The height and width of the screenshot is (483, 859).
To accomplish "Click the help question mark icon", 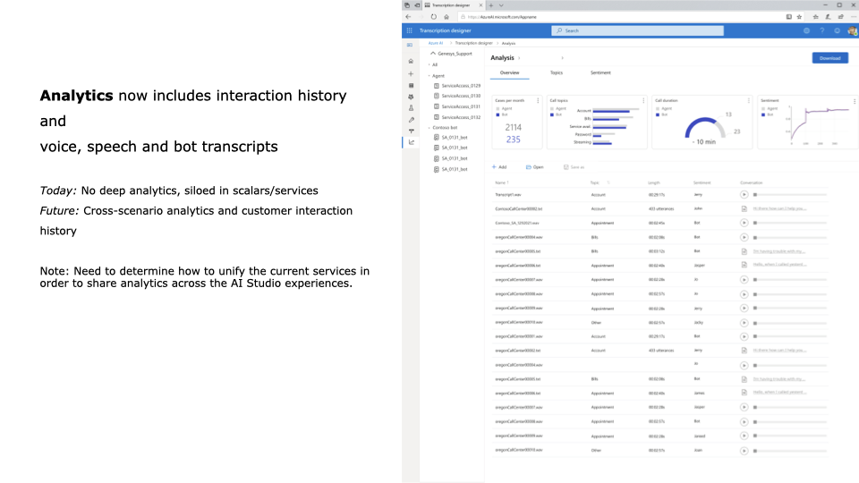I will point(821,30).
